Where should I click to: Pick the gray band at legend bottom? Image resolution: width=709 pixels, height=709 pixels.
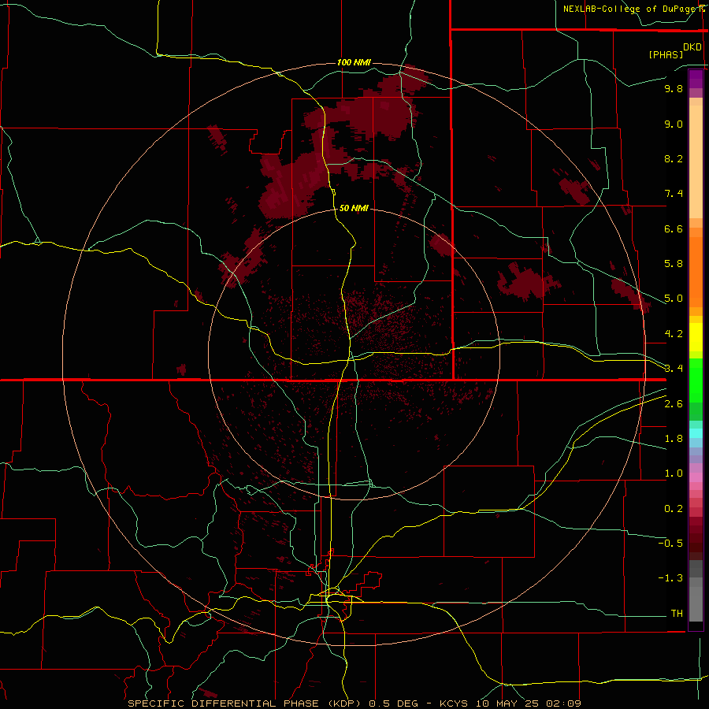[x=696, y=603]
